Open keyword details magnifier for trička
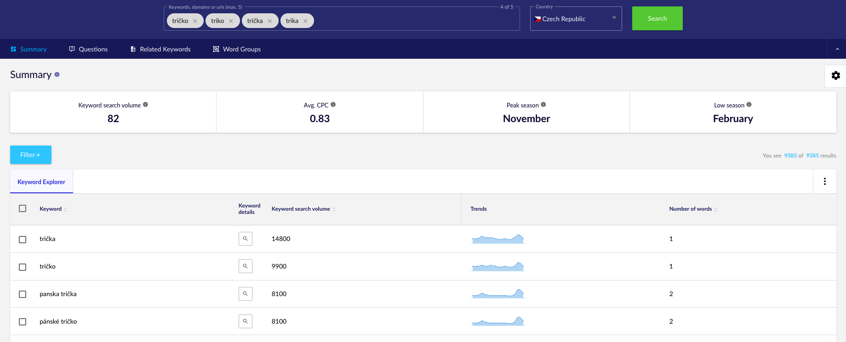 coord(246,239)
